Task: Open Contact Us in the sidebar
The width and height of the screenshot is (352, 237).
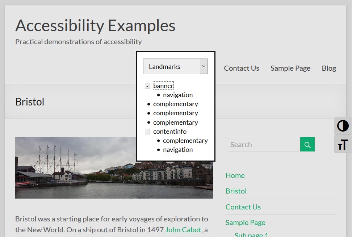Action: point(243,207)
